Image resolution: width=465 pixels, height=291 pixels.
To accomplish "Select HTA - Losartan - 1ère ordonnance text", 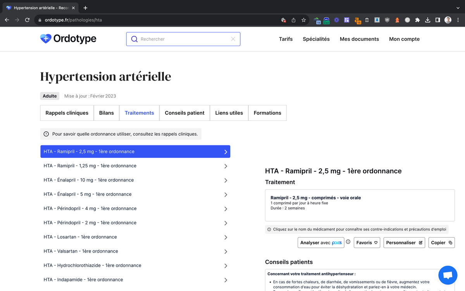I will pos(80,237).
